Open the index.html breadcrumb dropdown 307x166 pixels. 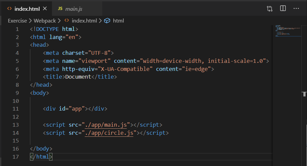[x=84, y=20]
